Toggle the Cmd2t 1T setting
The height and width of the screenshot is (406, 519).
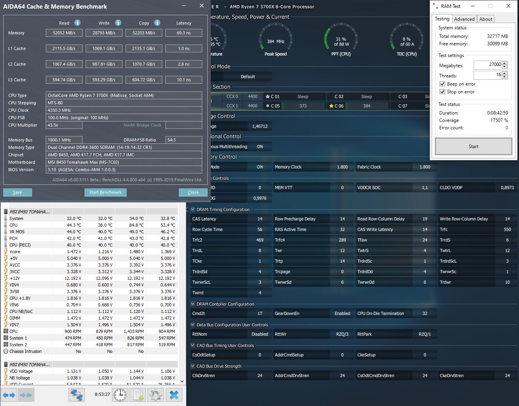tap(260, 313)
